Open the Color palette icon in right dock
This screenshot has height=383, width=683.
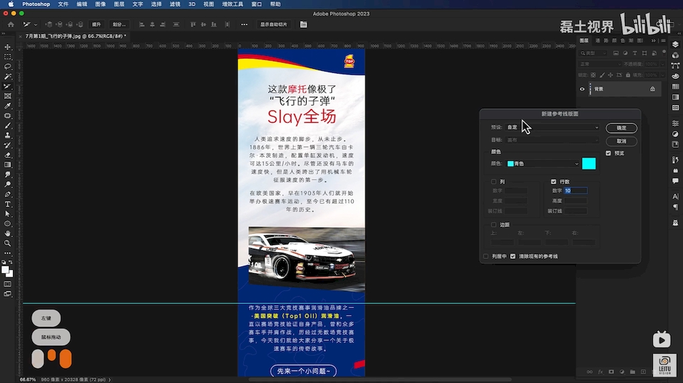(x=675, y=76)
